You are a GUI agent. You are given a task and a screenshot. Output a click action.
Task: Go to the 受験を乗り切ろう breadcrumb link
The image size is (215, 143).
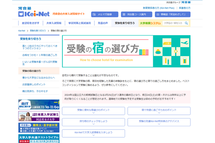click(x=38, y=31)
